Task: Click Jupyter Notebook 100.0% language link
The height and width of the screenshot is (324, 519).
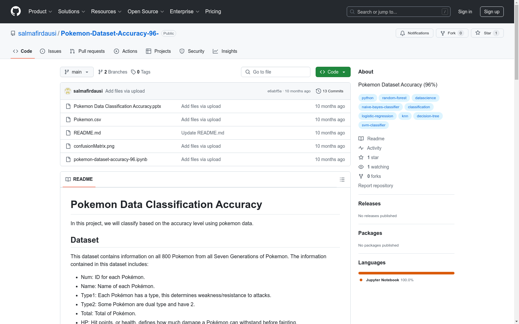Action: pos(387,280)
